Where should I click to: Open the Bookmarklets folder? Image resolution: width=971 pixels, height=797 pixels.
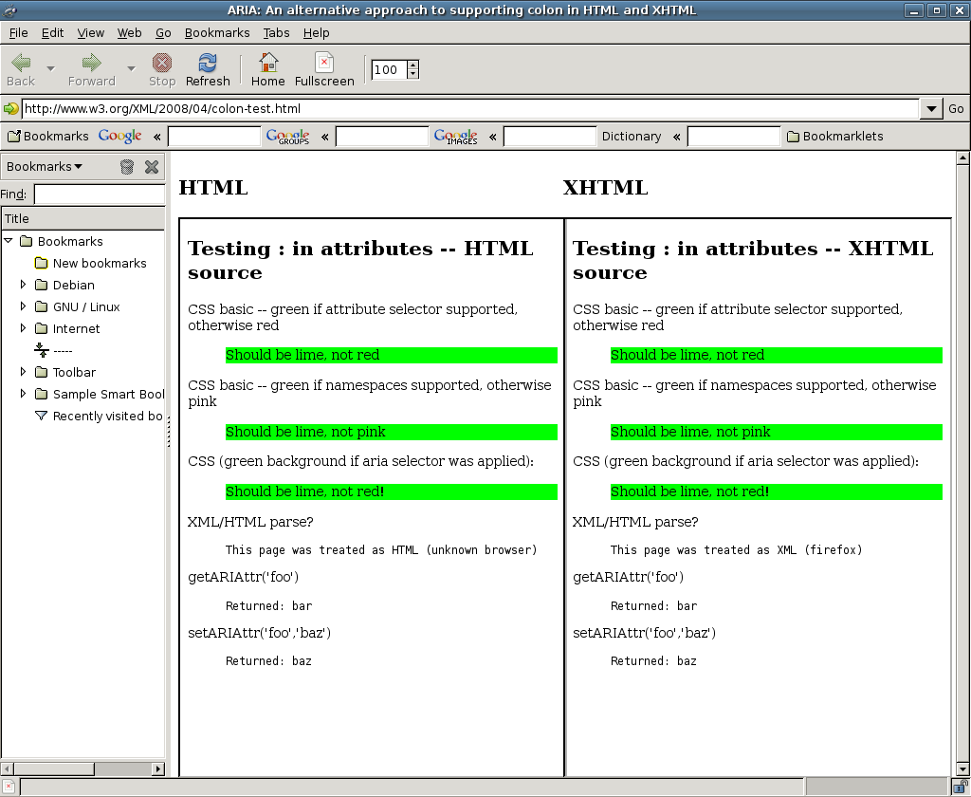[834, 137]
